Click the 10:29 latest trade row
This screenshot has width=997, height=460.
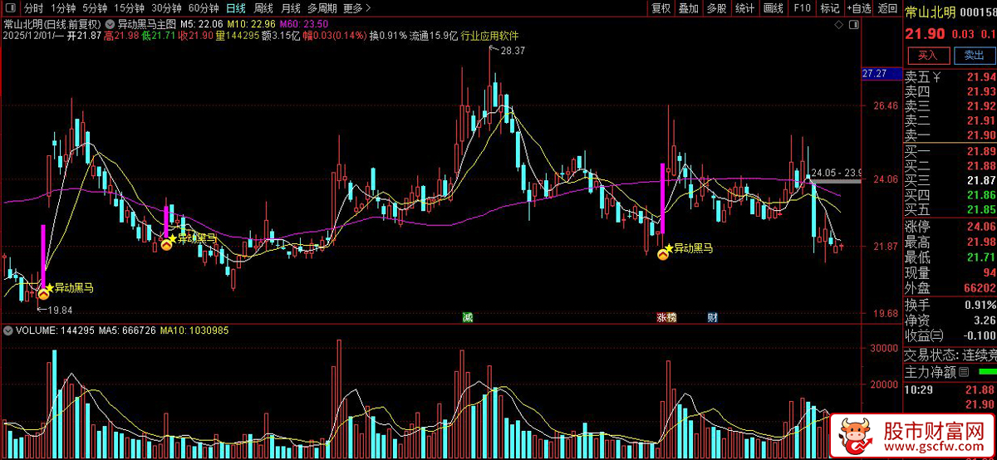pos(950,390)
